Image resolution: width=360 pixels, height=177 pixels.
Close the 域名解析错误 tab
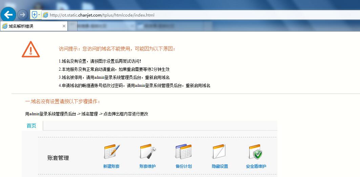[64, 26]
